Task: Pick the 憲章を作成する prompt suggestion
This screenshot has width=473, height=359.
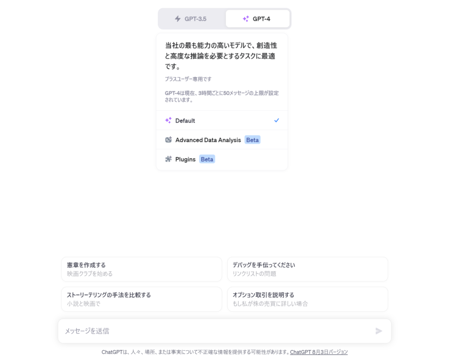Action: tap(141, 269)
